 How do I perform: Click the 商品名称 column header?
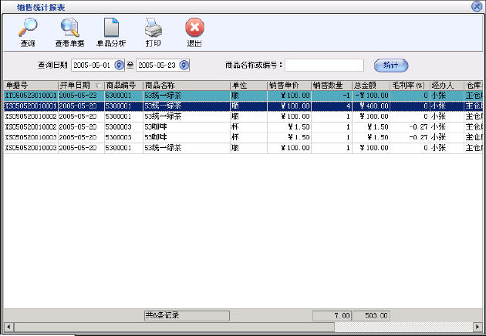click(185, 85)
